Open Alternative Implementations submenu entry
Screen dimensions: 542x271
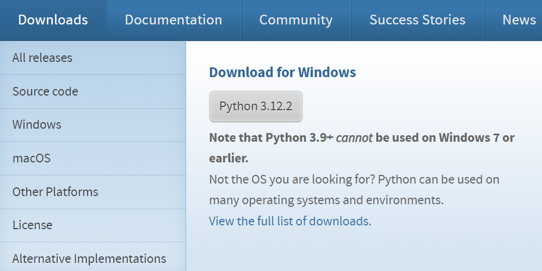click(93, 257)
